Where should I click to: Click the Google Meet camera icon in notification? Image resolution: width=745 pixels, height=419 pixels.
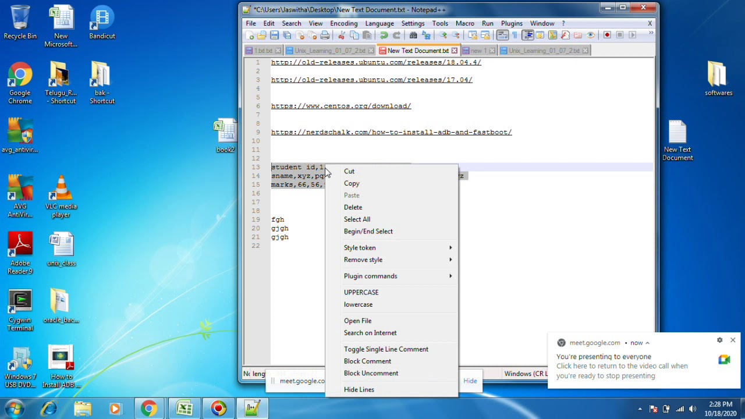[x=724, y=360]
